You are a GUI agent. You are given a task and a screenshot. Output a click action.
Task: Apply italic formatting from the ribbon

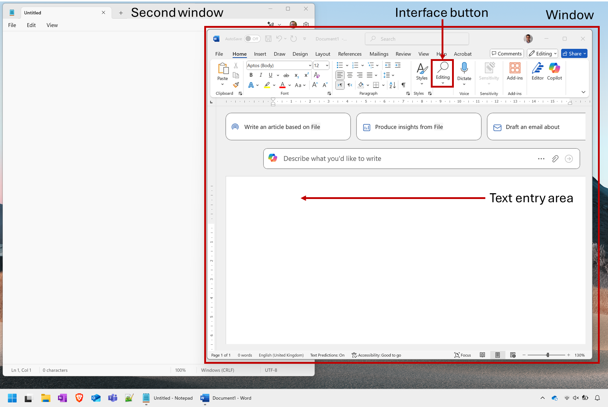click(261, 75)
